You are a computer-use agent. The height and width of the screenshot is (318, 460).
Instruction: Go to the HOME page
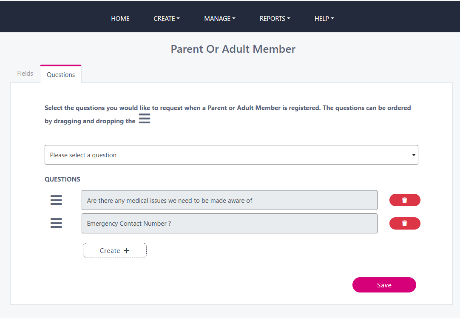point(120,18)
